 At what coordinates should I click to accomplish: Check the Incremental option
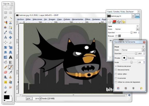coord(116,78)
